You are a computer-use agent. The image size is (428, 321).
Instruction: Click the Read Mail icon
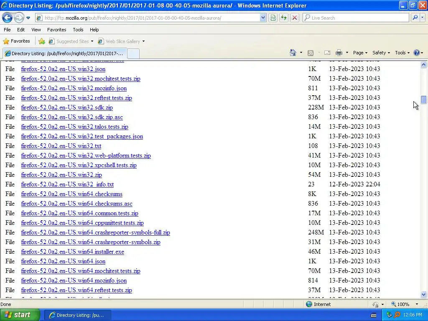pyautogui.click(x=327, y=53)
